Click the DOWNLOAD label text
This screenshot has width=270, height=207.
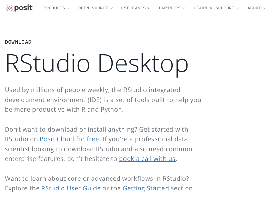click(18, 42)
